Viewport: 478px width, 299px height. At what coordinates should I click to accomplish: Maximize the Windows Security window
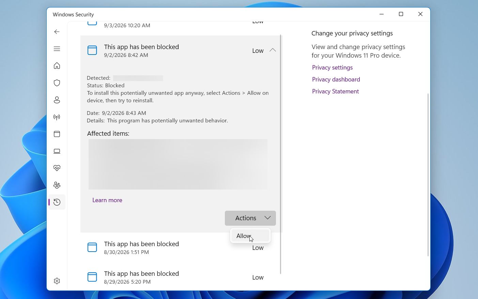pyautogui.click(x=401, y=14)
